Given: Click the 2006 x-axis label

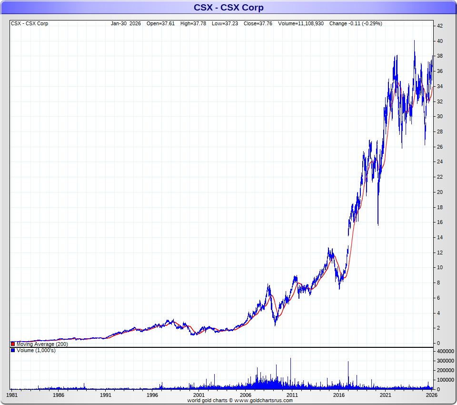Looking at the screenshot, I should point(246,395).
